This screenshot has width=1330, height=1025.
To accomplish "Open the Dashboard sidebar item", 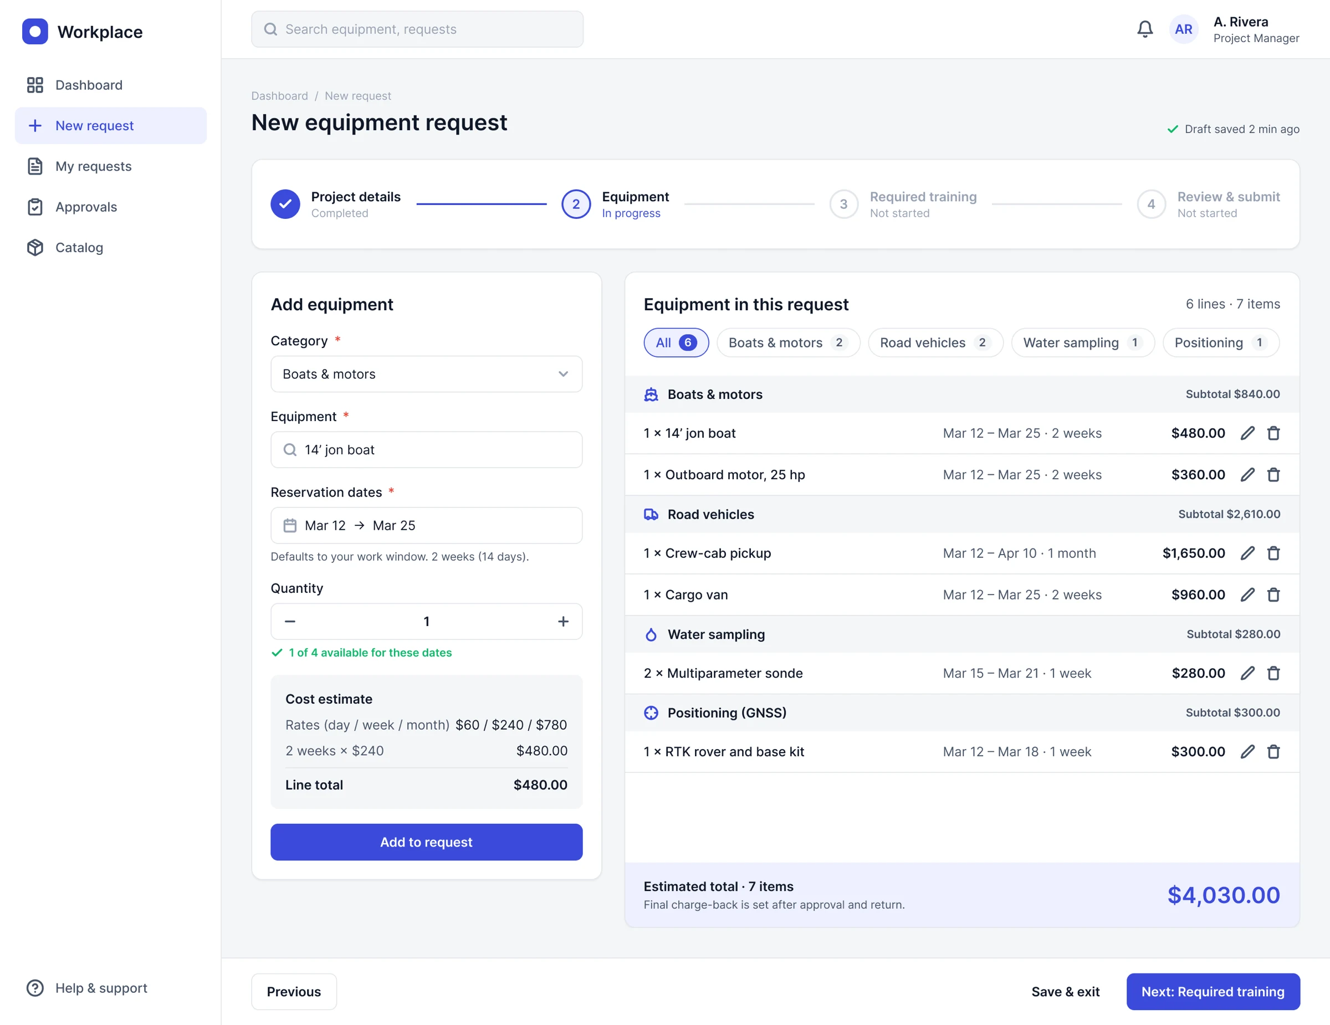I will 111,85.
